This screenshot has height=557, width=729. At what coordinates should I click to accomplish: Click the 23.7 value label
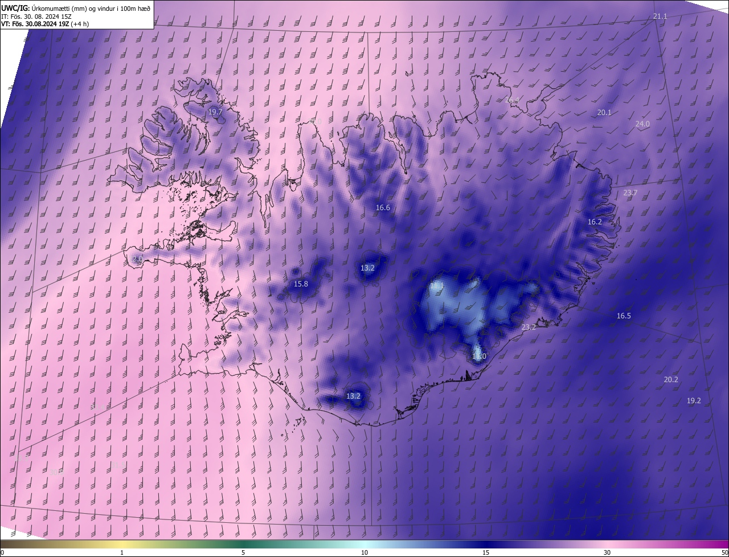[x=630, y=193]
